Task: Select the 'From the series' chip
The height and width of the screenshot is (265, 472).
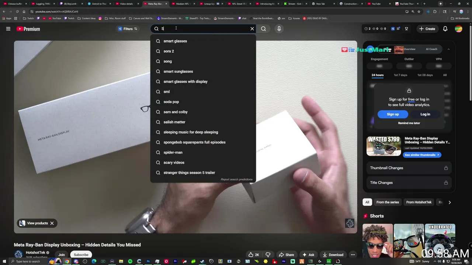Action: click(x=388, y=202)
